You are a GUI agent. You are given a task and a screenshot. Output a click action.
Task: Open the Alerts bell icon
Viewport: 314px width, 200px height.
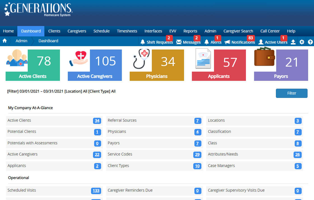207,42
